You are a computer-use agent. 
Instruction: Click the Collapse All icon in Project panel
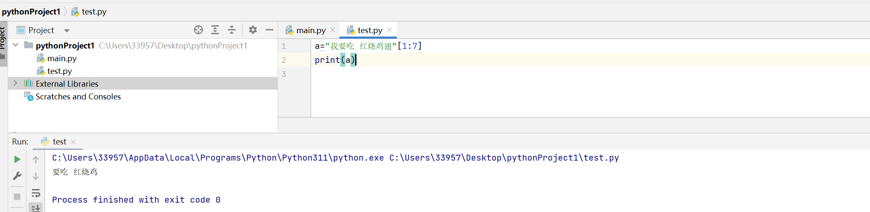[232, 30]
